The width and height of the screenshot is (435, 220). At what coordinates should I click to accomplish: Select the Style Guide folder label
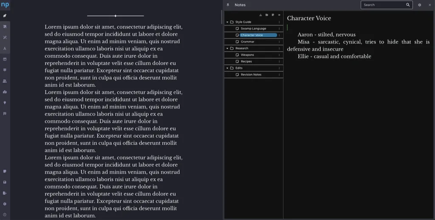[243, 22]
